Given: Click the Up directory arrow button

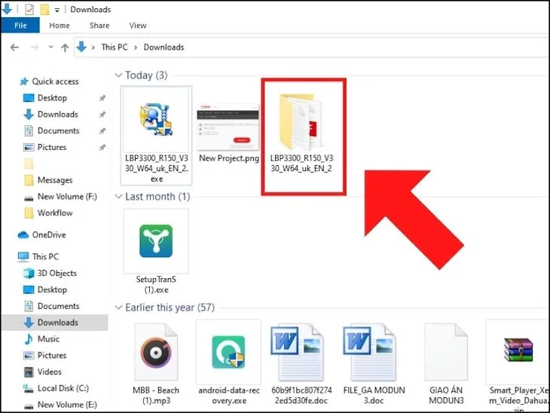Looking at the screenshot, I should 65,47.
